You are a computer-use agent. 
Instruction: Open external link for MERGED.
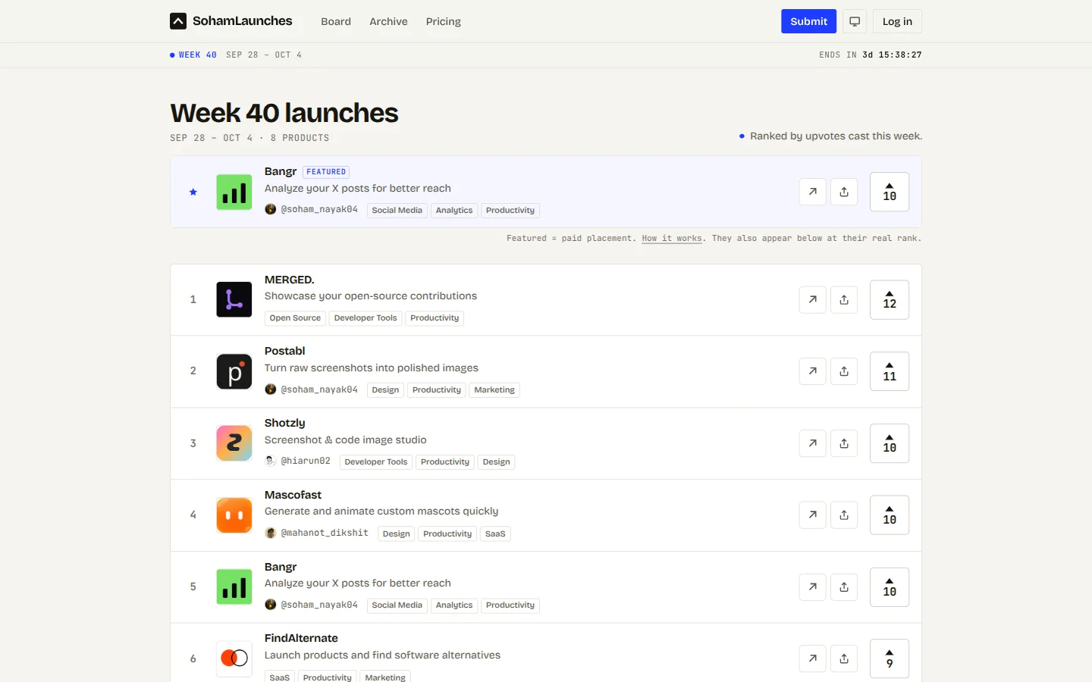tap(813, 299)
